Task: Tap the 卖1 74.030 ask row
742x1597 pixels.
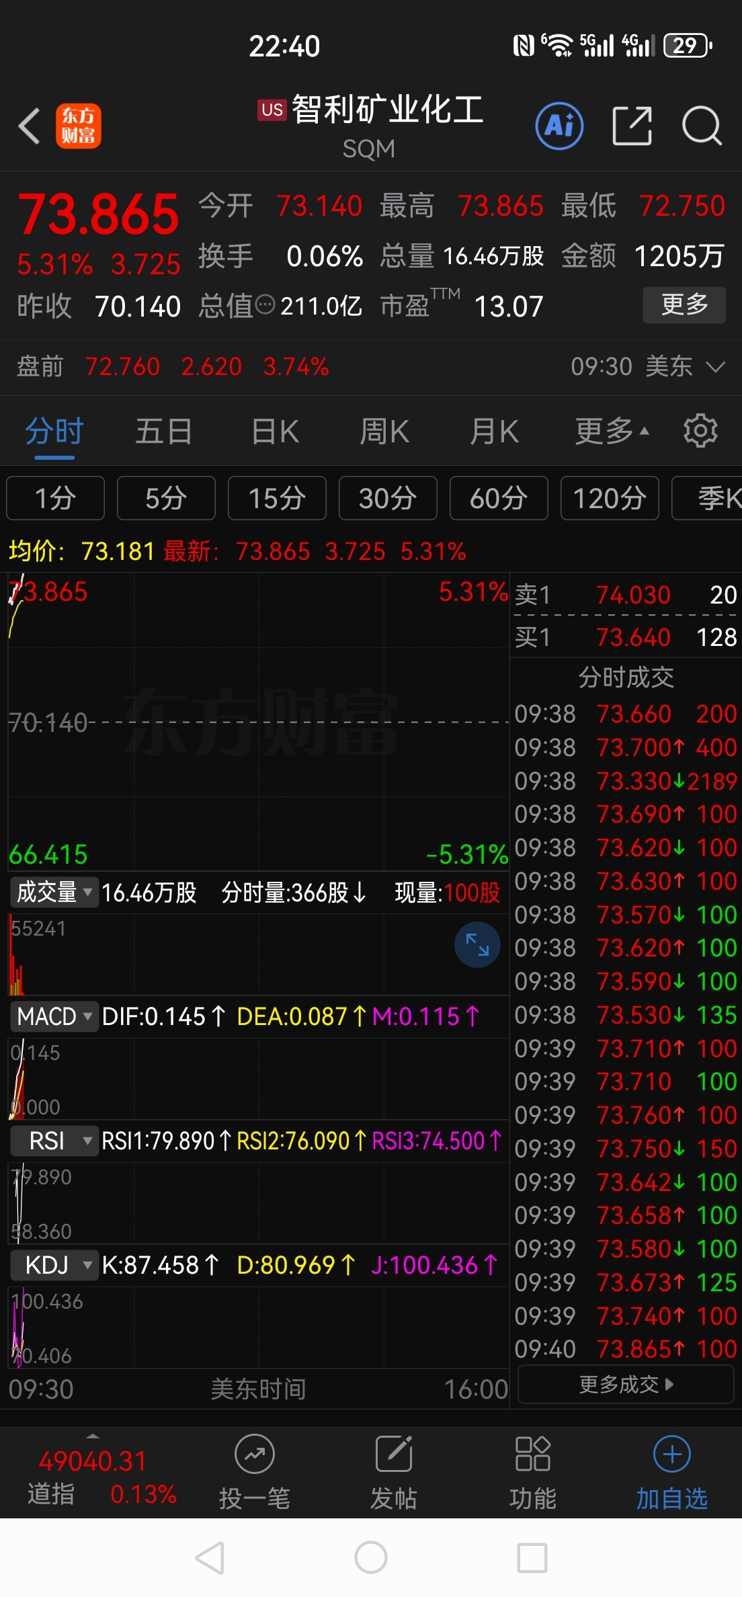Action: [x=626, y=595]
